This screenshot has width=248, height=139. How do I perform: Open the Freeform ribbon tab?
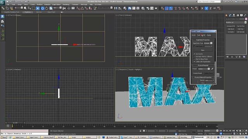pos(28,12)
